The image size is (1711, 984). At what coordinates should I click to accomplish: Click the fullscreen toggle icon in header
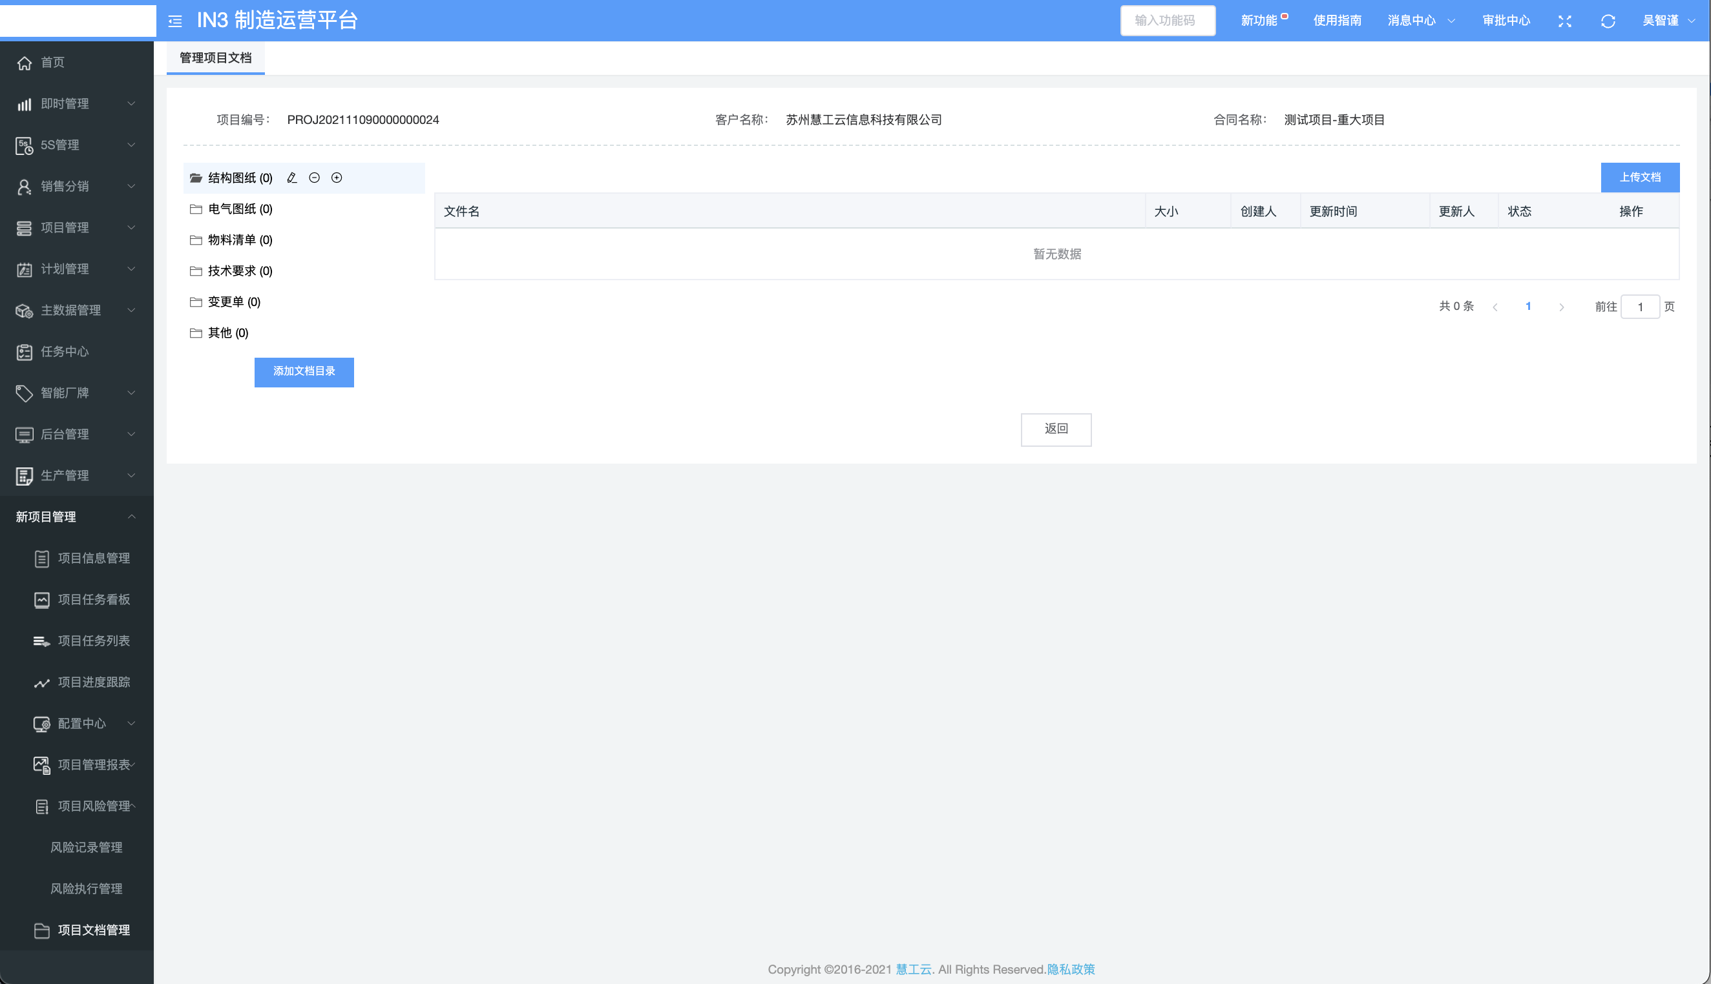[x=1564, y=21]
